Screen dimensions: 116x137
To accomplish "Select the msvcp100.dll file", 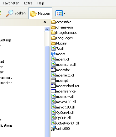I will (64, 102).
